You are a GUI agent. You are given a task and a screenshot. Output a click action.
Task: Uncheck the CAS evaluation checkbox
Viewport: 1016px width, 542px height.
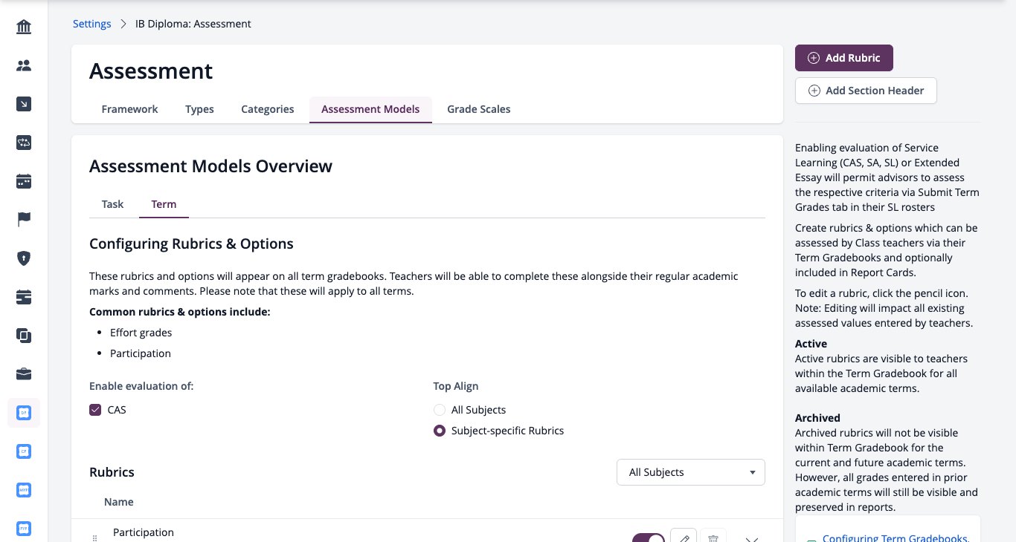[95, 410]
